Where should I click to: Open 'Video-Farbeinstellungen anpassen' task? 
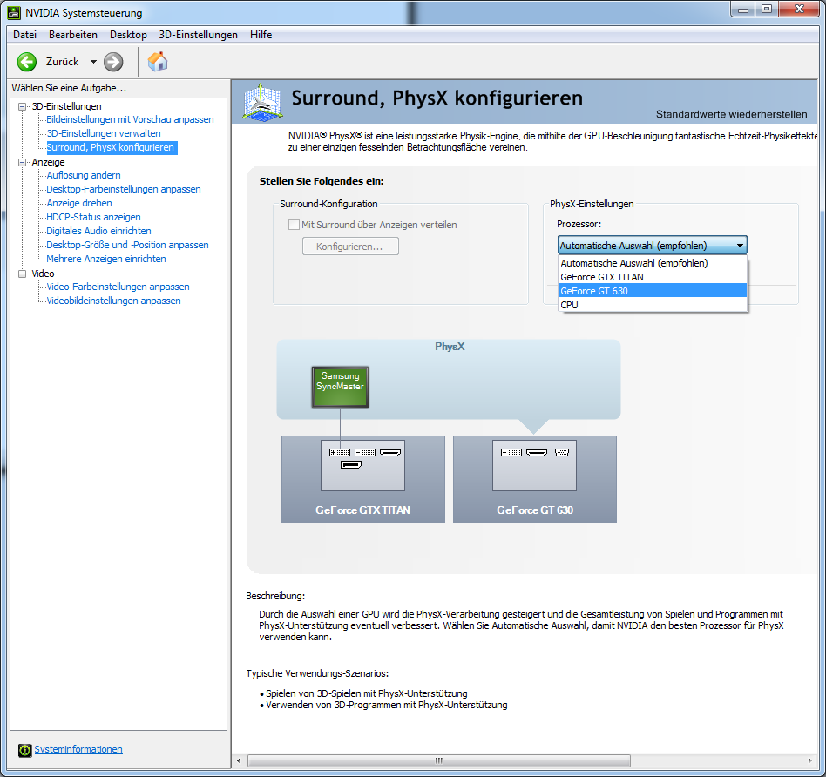[x=118, y=287]
